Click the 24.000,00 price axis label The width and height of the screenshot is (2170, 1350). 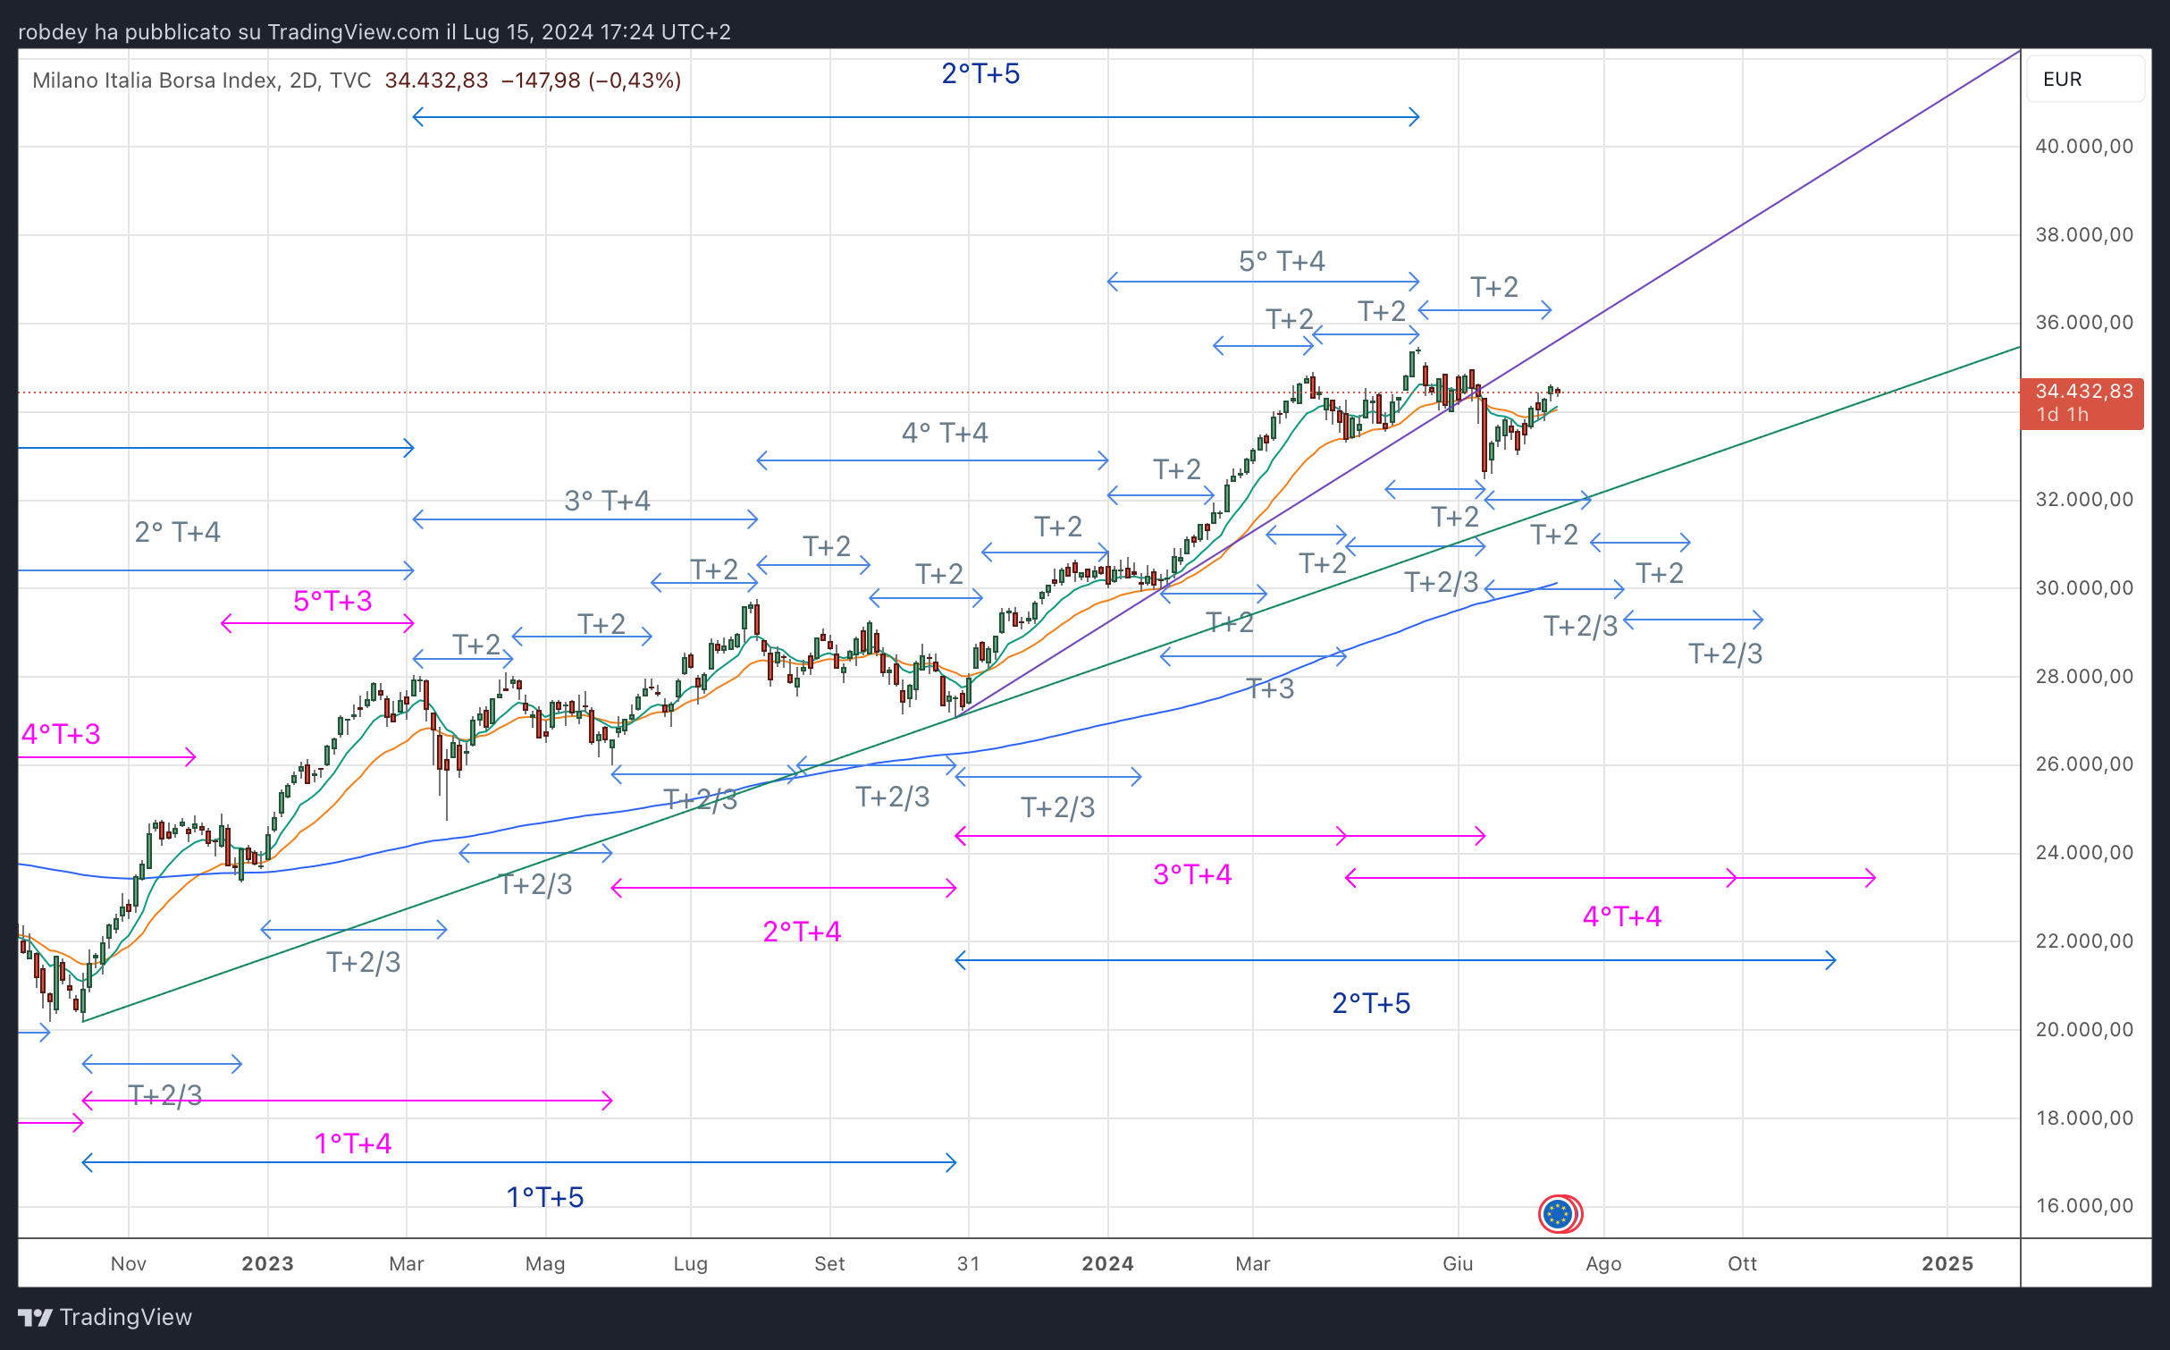point(2084,852)
